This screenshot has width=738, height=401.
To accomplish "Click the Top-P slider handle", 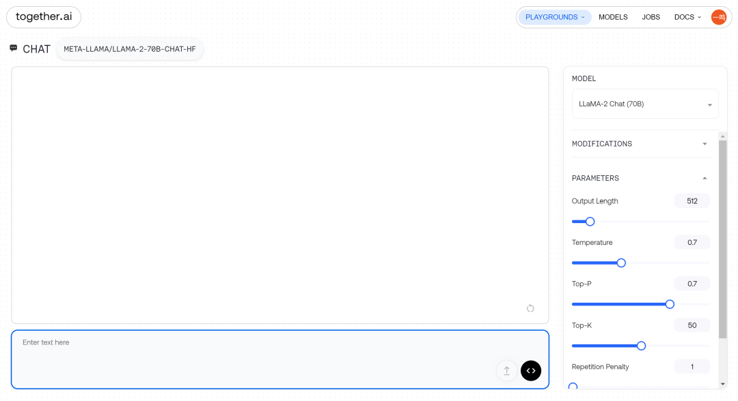I will click(670, 304).
